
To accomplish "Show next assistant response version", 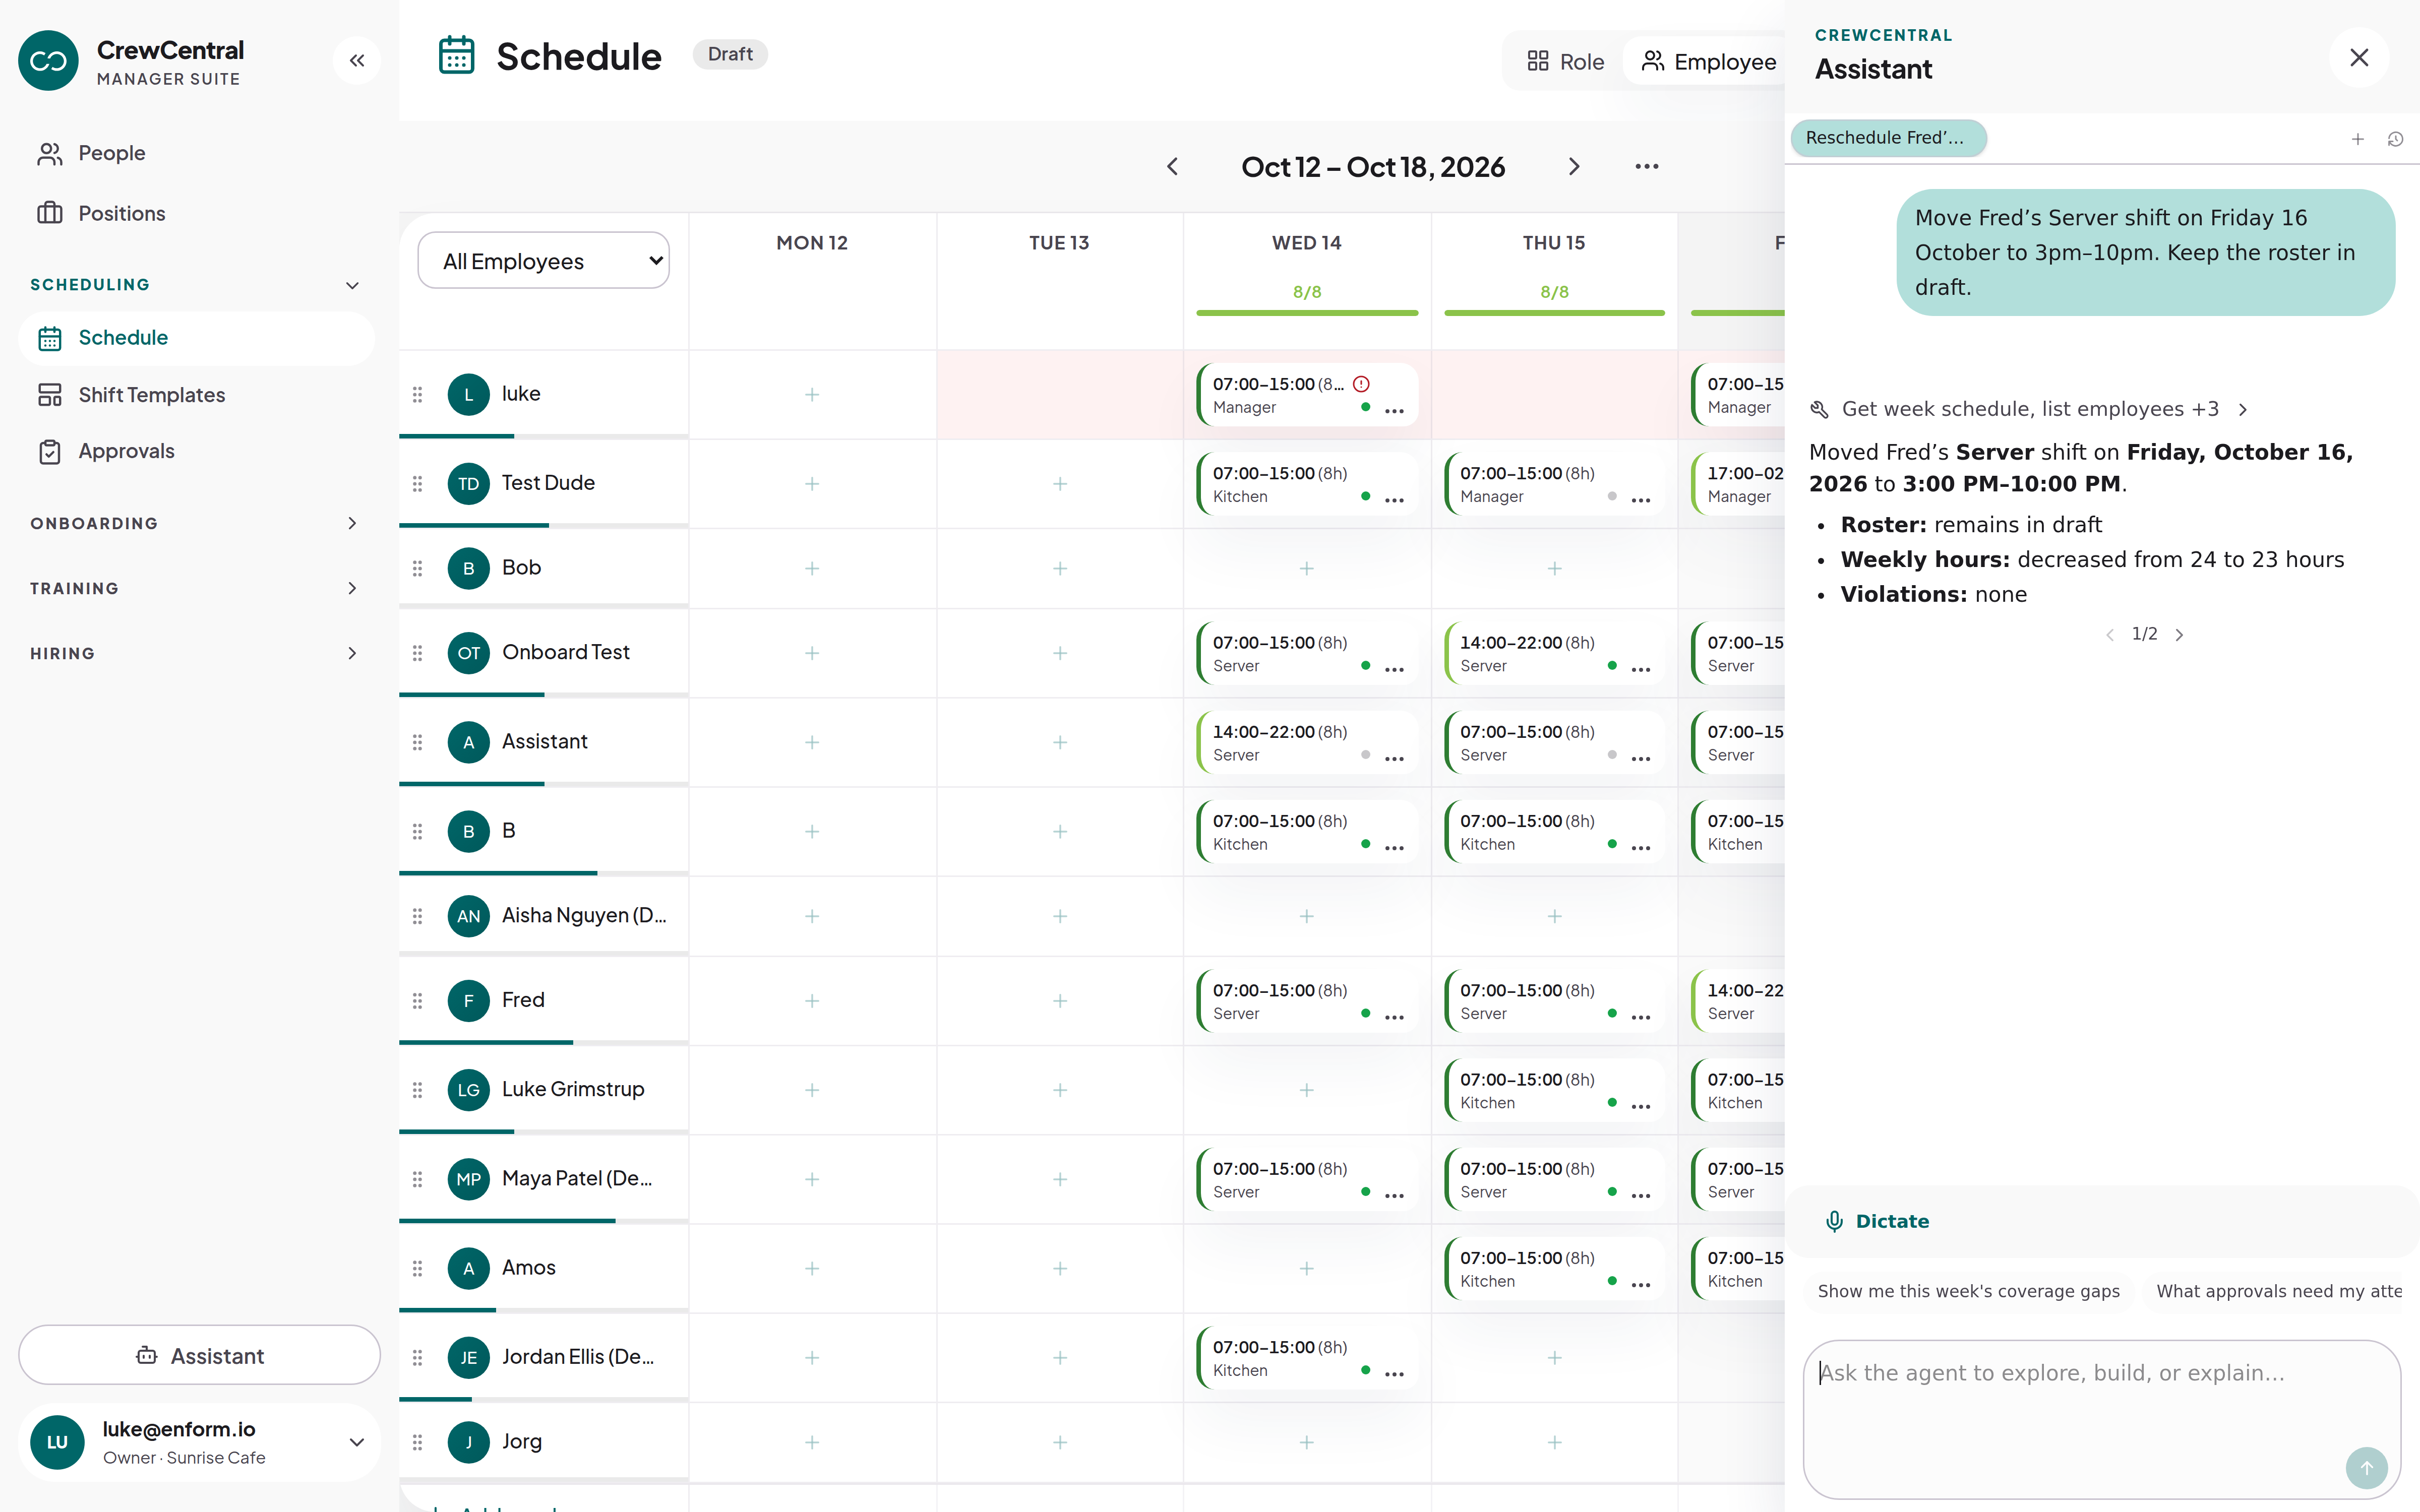I will pos(2180,635).
